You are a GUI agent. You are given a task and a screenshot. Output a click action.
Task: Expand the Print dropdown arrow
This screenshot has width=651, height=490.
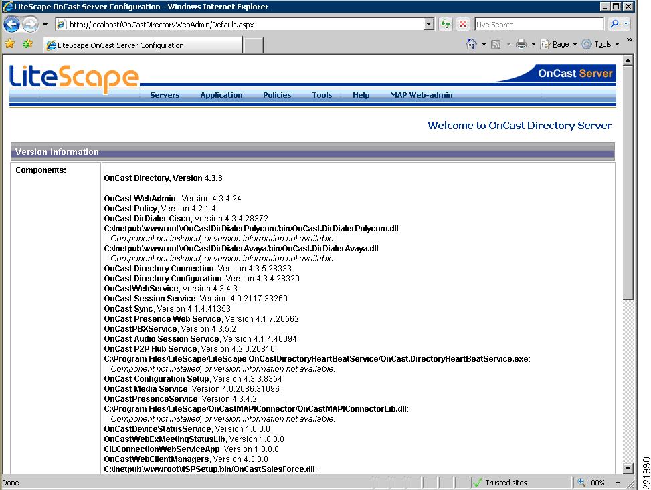click(x=533, y=44)
